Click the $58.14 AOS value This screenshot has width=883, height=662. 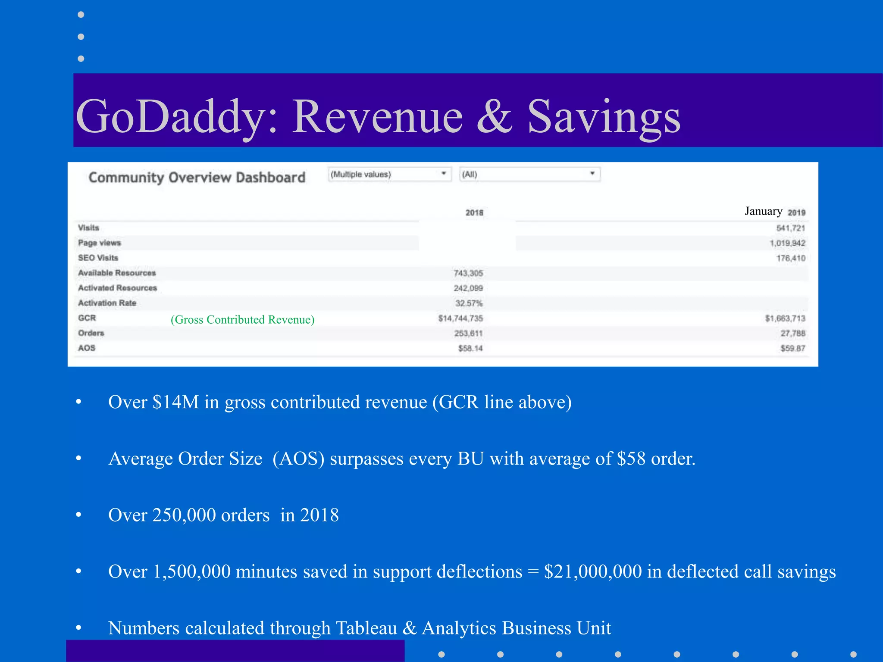click(x=470, y=349)
